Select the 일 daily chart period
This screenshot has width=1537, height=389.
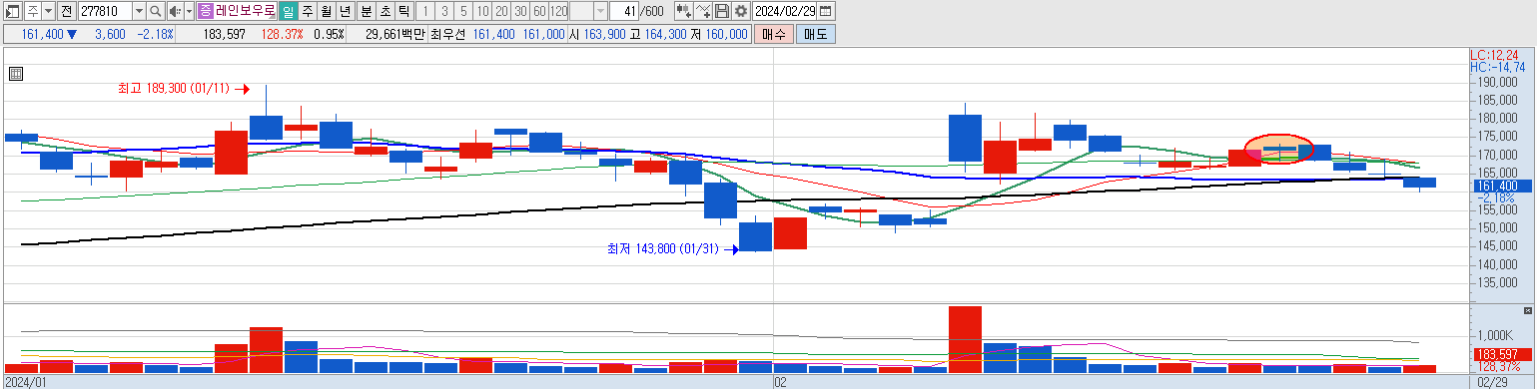tap(288, 11)
